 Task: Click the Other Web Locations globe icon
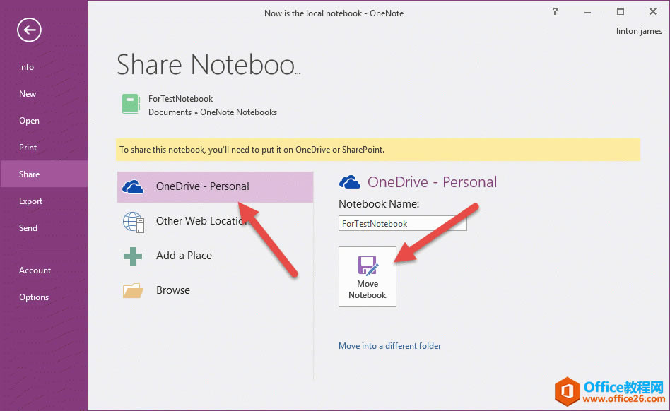[134, 222]
